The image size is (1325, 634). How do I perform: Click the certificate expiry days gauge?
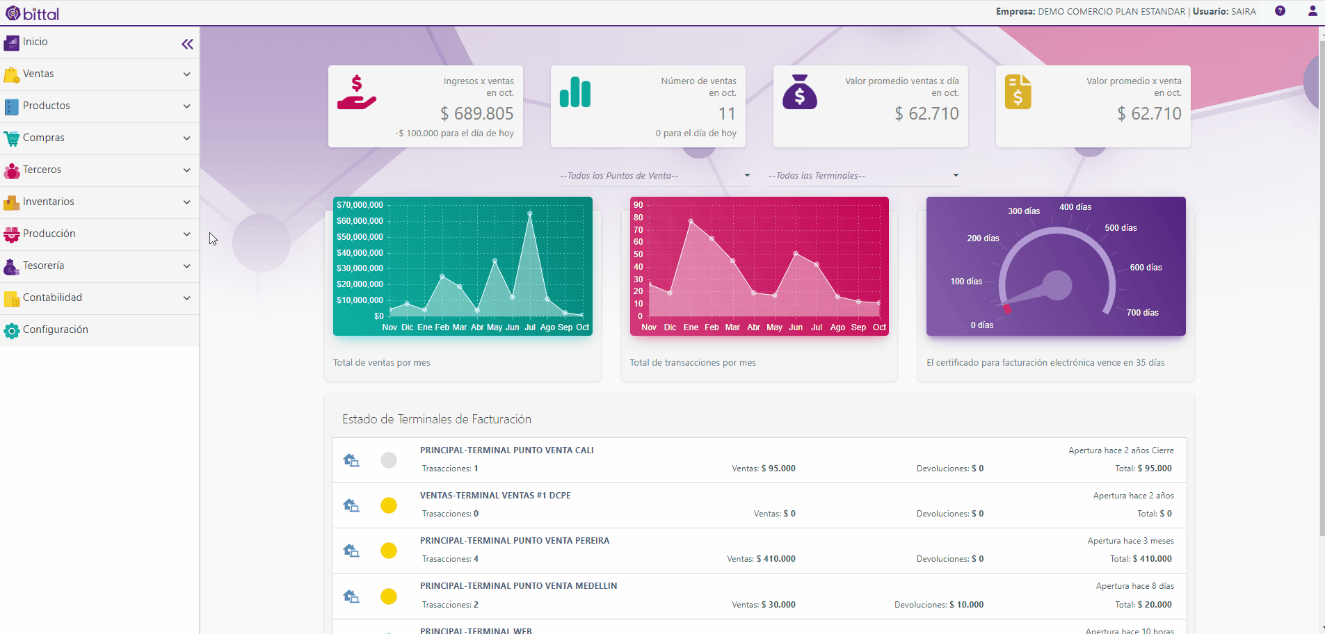coord(1056,266)
